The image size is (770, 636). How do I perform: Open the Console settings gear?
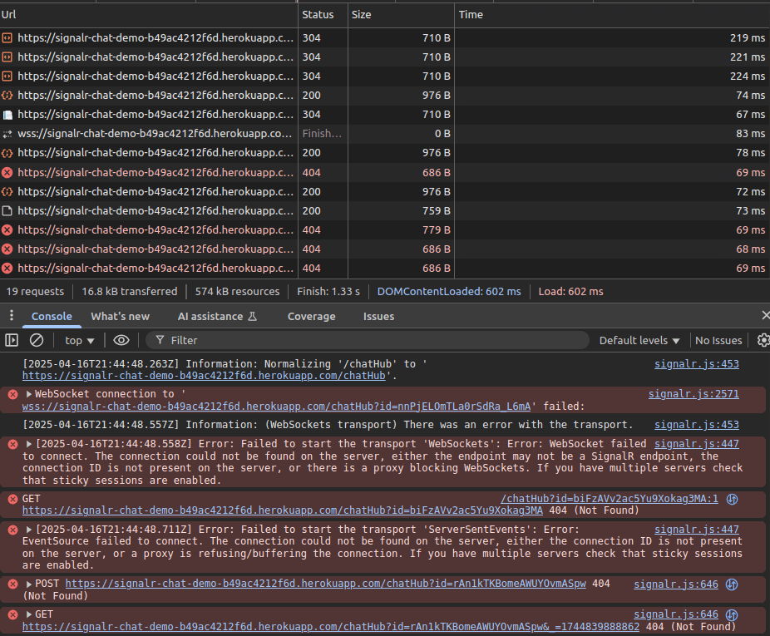tap(763, 340)
